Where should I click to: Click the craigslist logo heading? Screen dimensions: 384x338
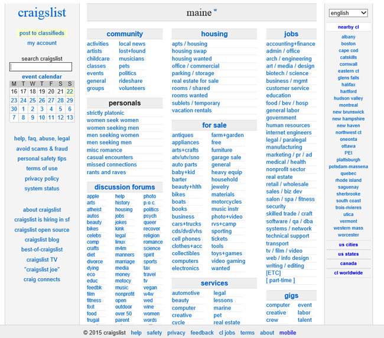42,12
